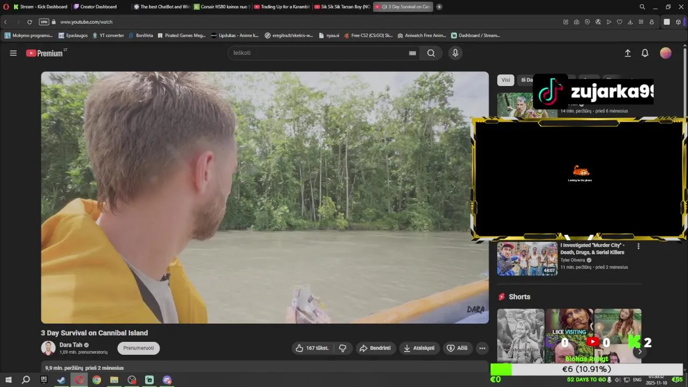Open the on-screen keyboard icon in search

[x=412, y=53]
